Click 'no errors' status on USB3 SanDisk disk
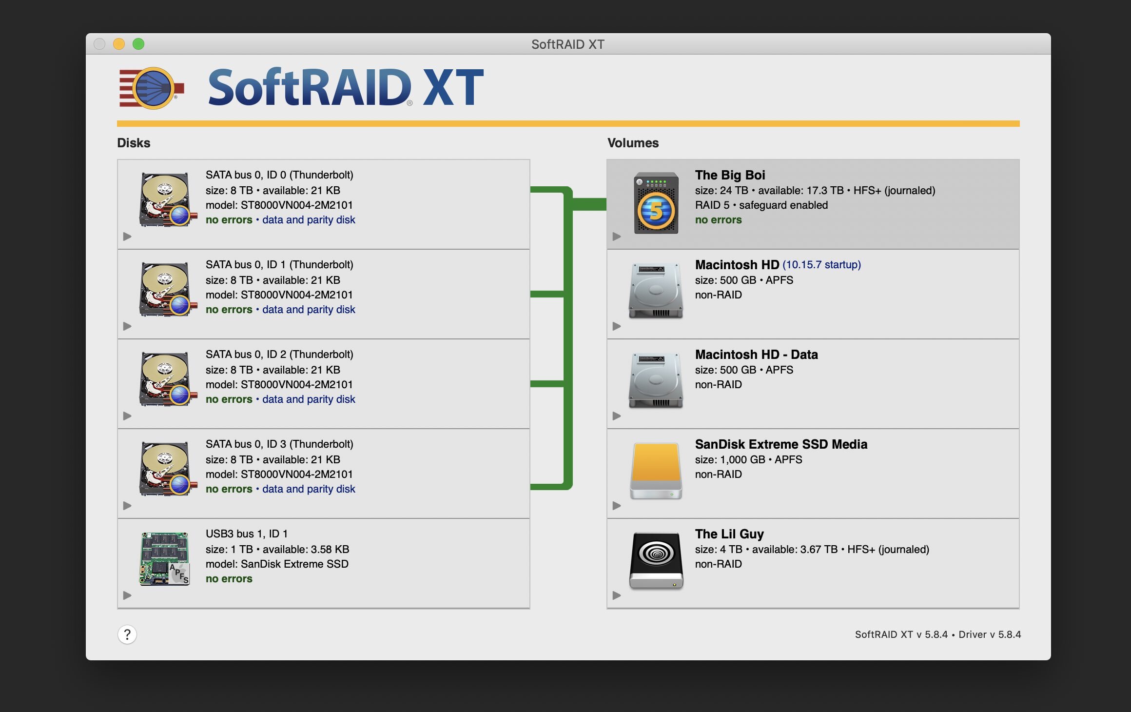 (229, 578)
